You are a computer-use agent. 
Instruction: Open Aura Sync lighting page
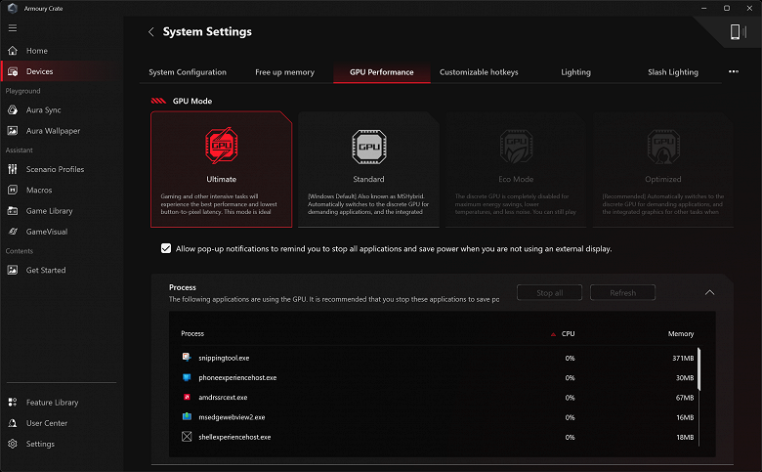[x=43, y=110]
